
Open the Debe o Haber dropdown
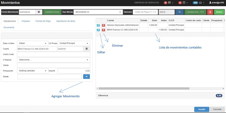coord(32,43)
